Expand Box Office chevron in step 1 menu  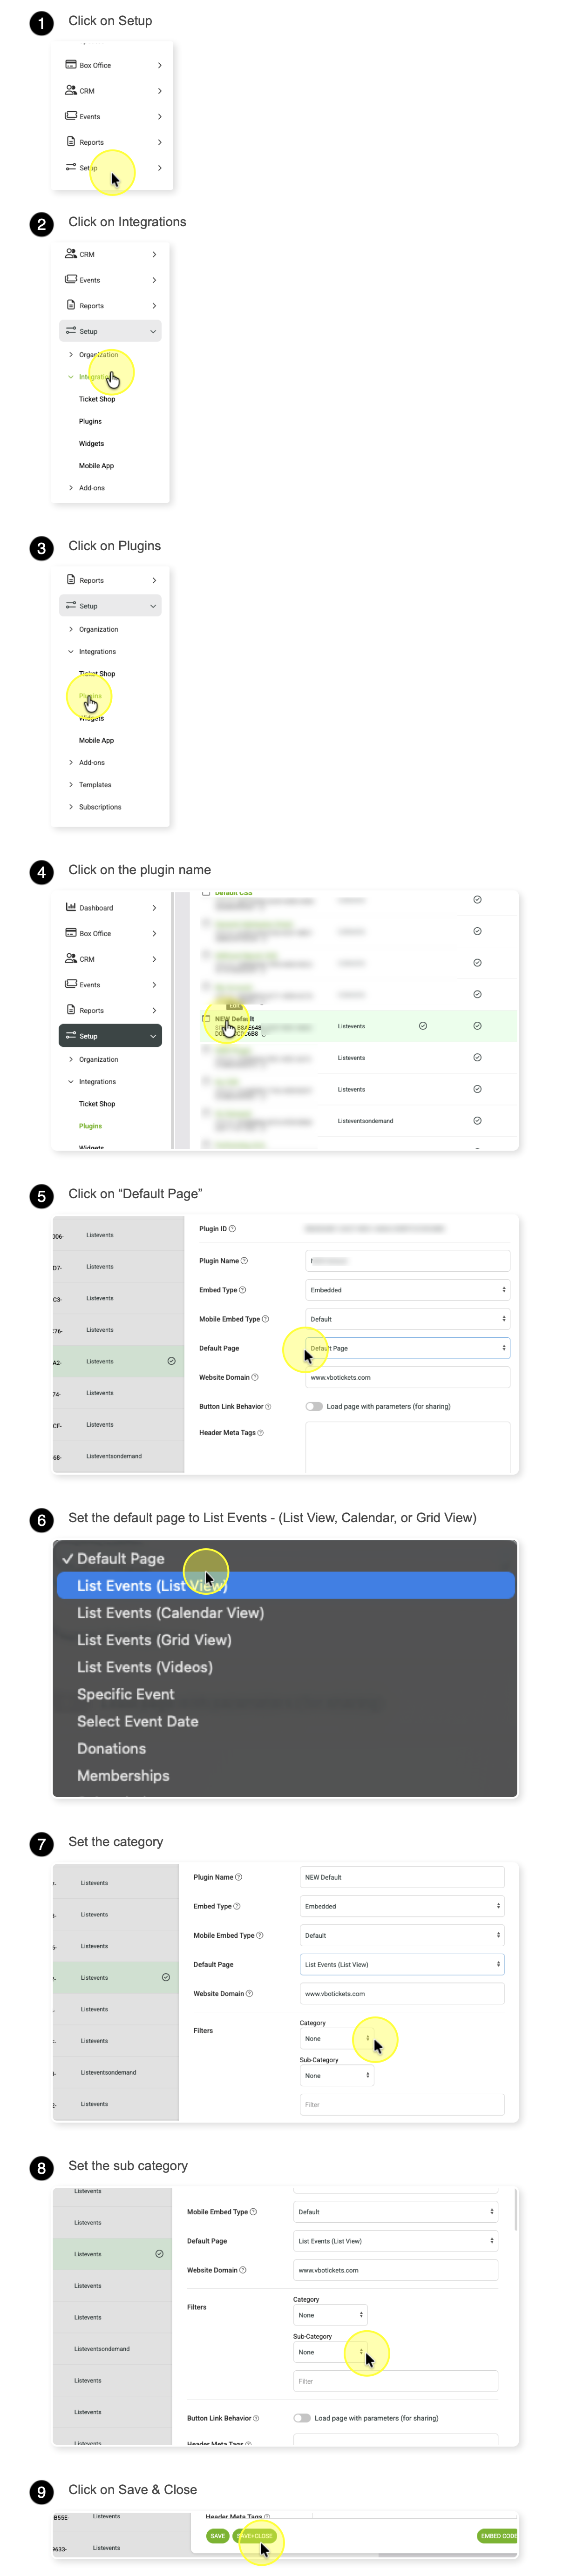pyautogui.click(x=160, y=65)
